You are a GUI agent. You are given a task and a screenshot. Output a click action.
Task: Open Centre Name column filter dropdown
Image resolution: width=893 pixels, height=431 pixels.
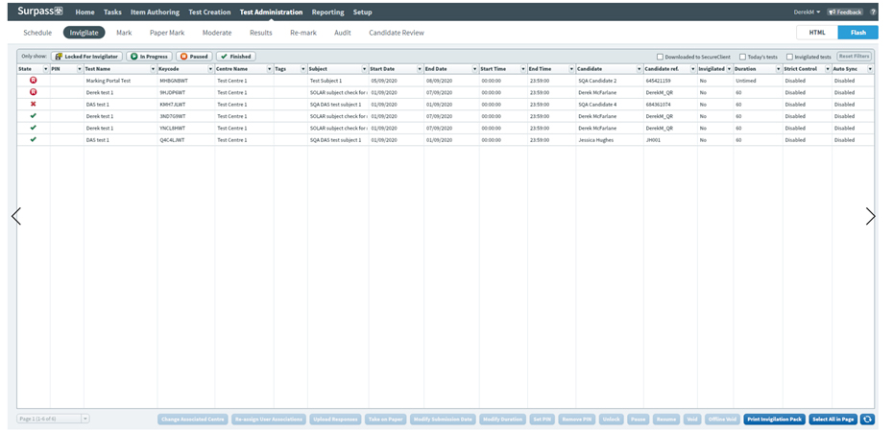tap(270, 69)
